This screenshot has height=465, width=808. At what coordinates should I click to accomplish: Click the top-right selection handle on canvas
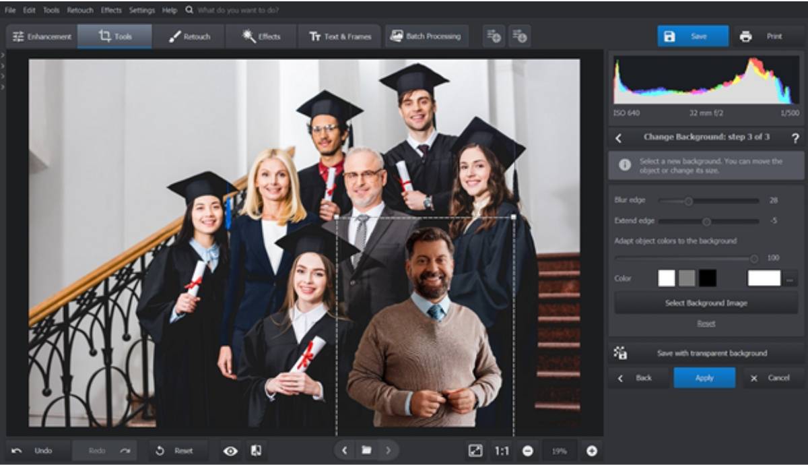514,217
